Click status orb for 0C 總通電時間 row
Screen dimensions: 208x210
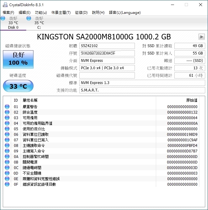pyautogui.click(x=7, y=168)
